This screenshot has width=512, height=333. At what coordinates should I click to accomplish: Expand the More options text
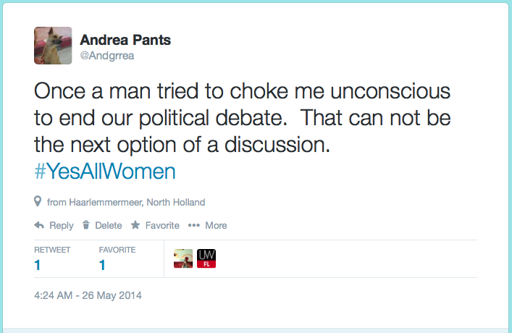click(216, 225)
